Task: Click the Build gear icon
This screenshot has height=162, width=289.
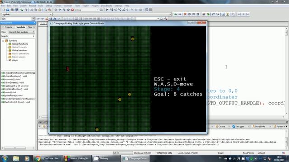Action: pos(56,10)
